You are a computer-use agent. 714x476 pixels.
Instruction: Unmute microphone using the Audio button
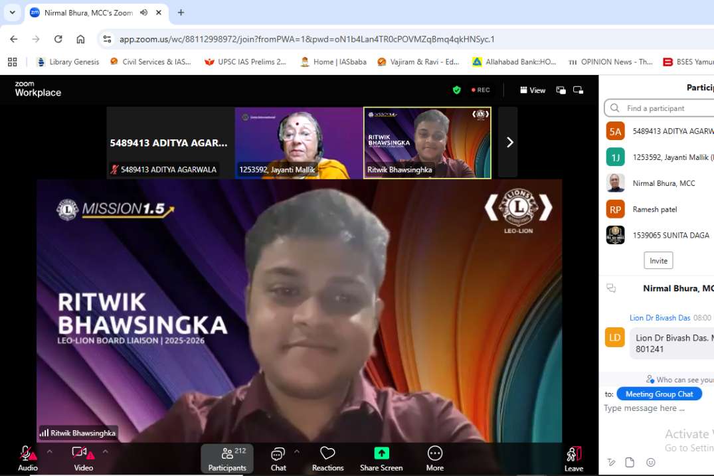(27, 454)
